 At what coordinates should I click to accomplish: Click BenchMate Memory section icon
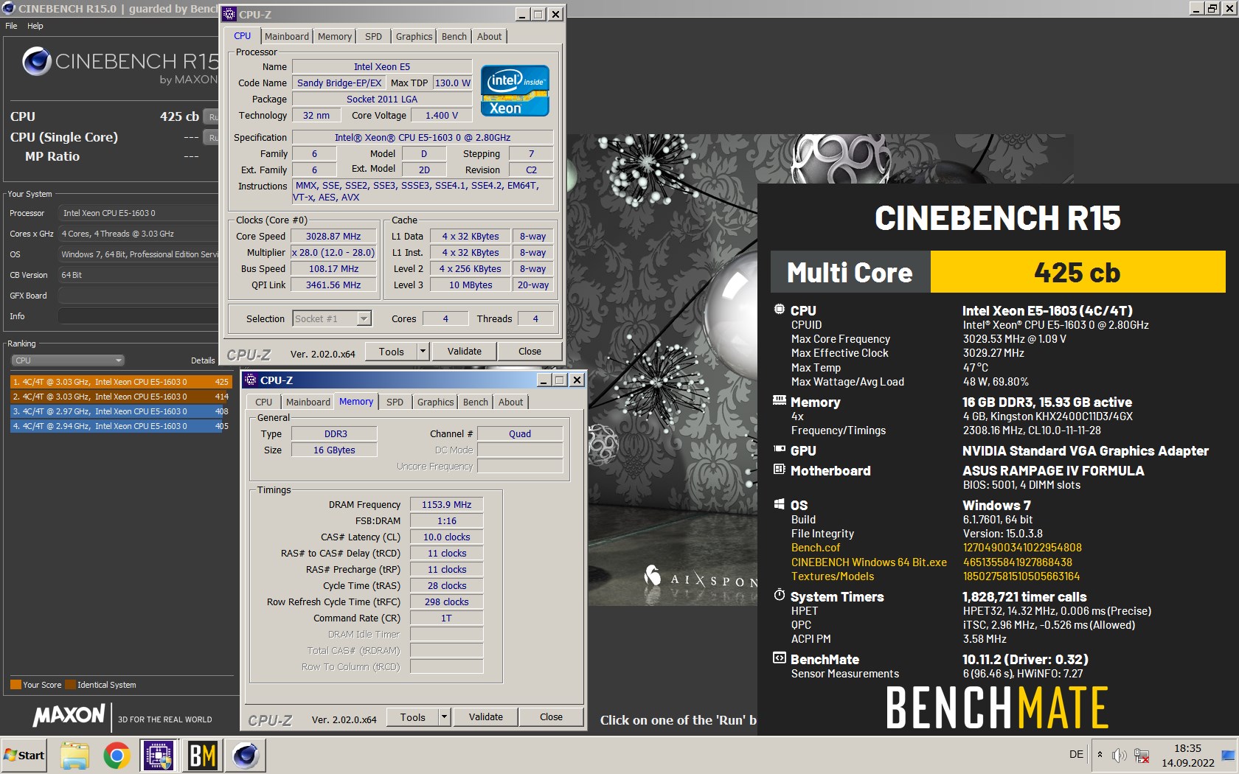point(779,400)
